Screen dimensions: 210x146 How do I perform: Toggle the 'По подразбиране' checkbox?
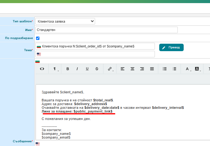pyautogui.click(x=38, y=38)
